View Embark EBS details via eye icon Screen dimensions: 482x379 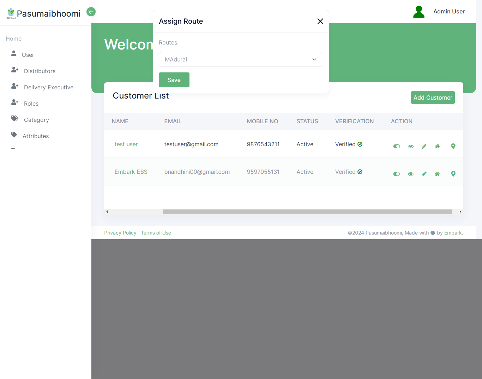[410, 174]
